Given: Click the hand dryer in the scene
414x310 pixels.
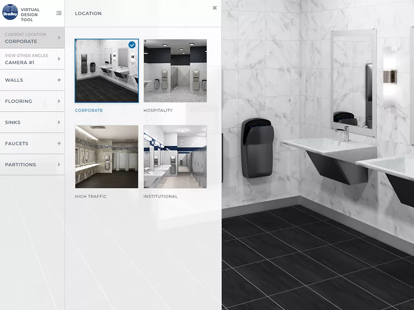Looking at the screenshot, I should tap(256, 148).
